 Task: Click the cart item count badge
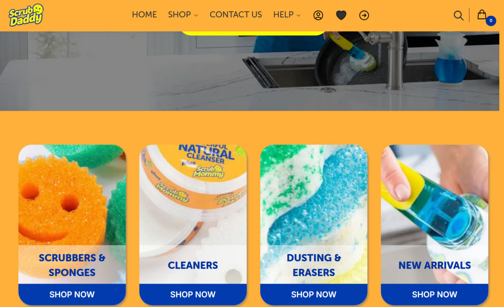point(490,21)
